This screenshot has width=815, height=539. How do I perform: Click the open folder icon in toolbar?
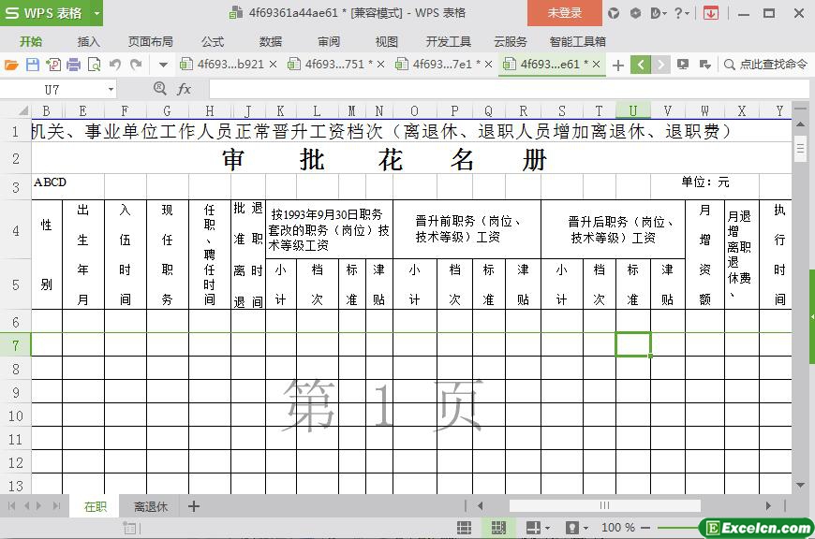click(11, 65)
